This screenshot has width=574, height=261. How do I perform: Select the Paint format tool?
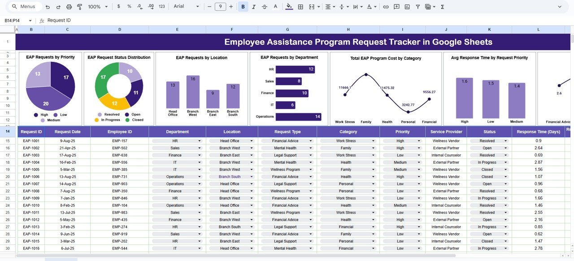click(80, 7)
